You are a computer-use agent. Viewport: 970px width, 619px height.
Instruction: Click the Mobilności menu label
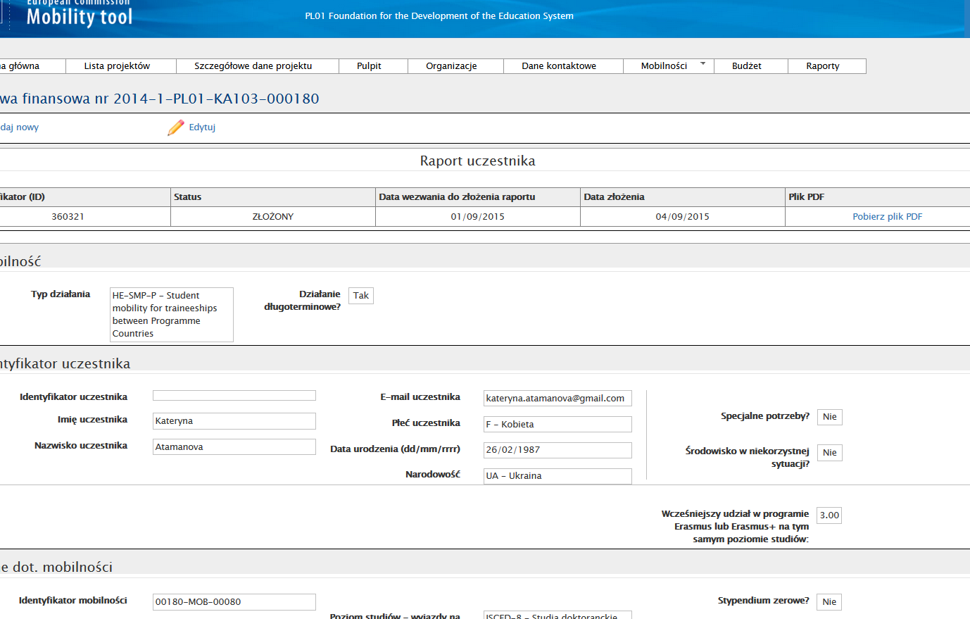(664, 66)
